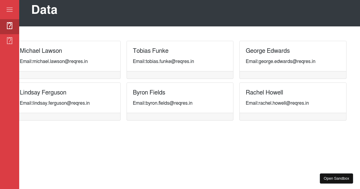Click the george.edwards@reqres.in email text
This screenshot has width=360, height=189.
tap(287, 61)
